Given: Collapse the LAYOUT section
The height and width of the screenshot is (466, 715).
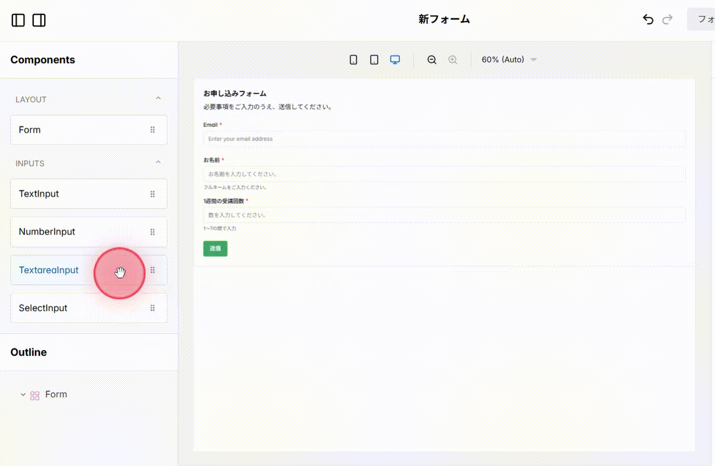Looking at the screenshot, I should 158,98.
